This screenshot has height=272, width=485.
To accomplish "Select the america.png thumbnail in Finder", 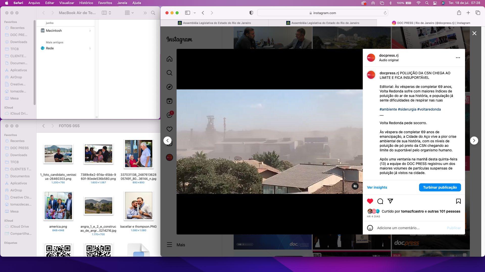I will (x=58, y=206).
